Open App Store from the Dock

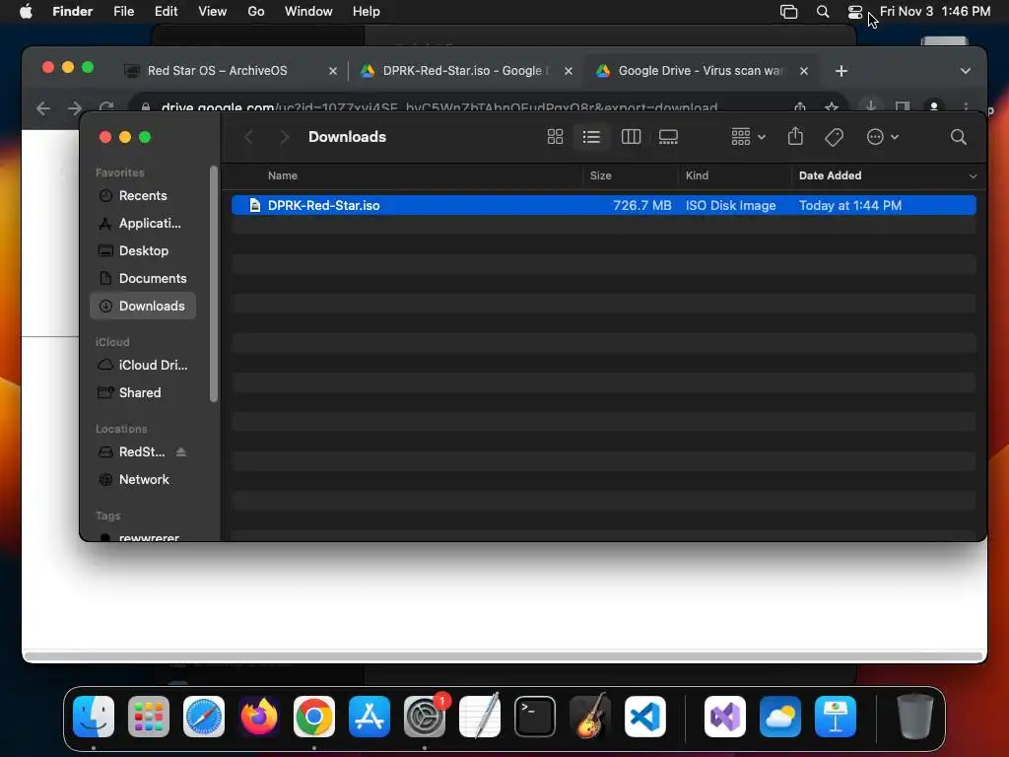[x=370, y=717]
